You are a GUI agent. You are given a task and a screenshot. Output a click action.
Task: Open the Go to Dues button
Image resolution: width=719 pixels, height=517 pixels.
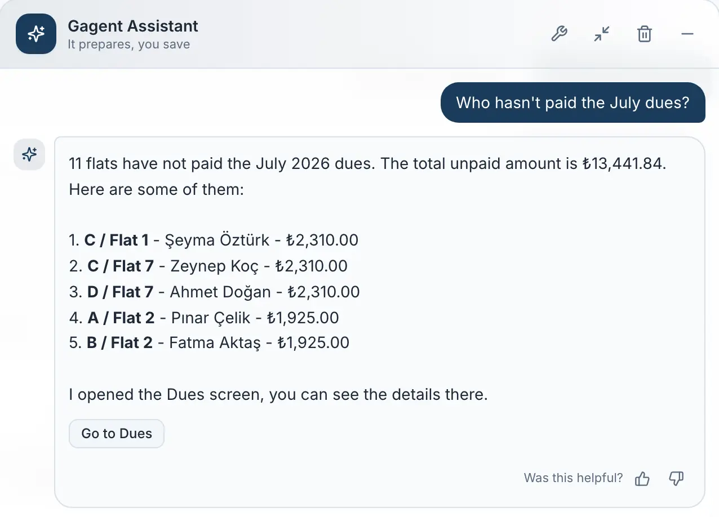tap(117, 434)
